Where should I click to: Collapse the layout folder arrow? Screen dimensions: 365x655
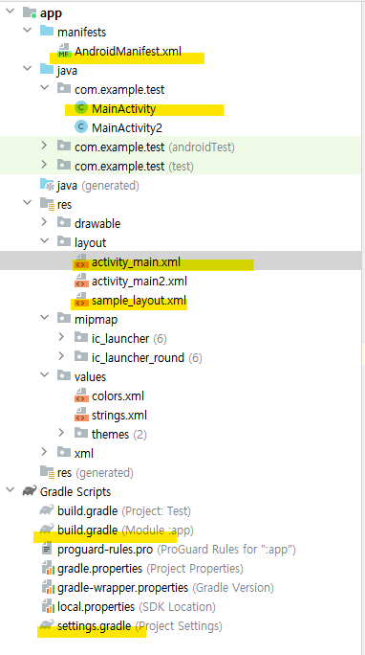[x=44, y=242]
